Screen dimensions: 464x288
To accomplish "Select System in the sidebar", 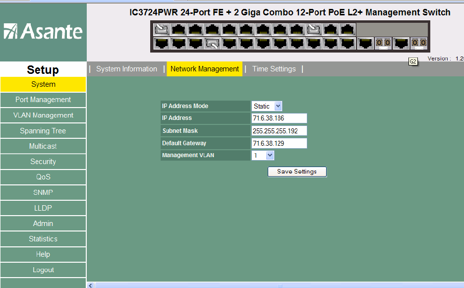I will [43, 84].
